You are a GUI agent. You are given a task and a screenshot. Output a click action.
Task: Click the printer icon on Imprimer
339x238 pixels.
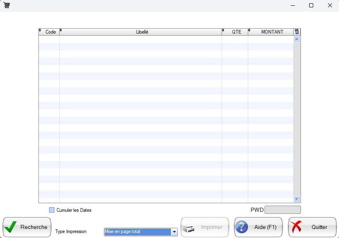(189, 227)
